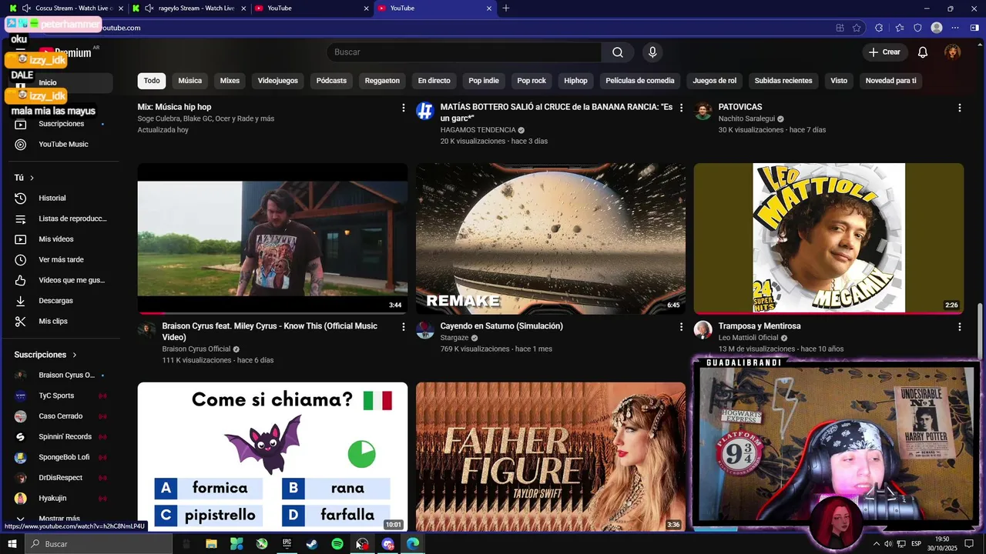986x554 pixels.
Task: Open options menu for MATÍAS BOTTERO video
Action: pyautogui.click(x=681, y=108)
